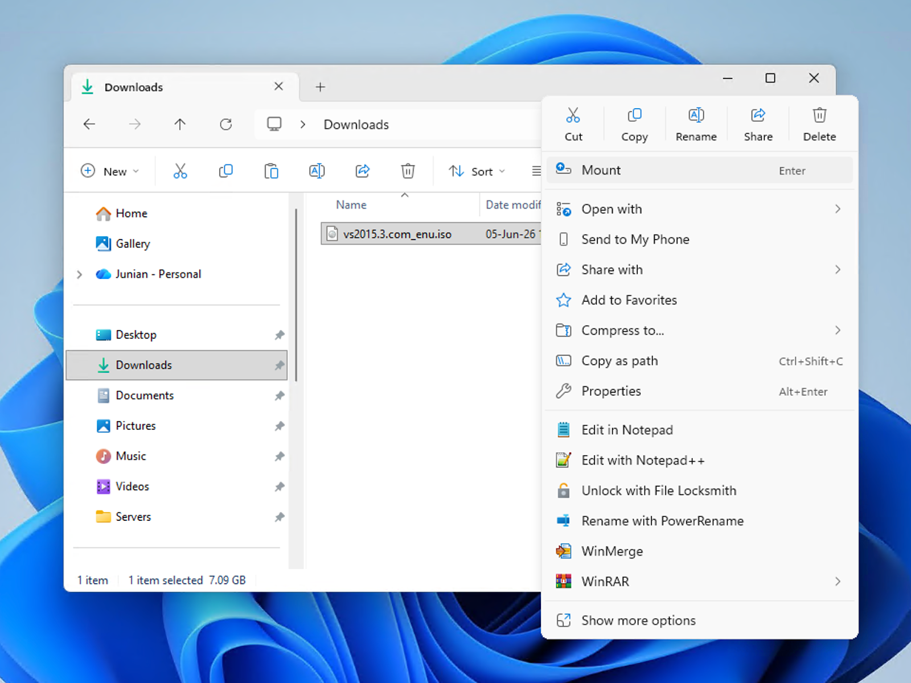
Task: Open the 'Compress to...' submenu
Action: (x=699, y=331)
